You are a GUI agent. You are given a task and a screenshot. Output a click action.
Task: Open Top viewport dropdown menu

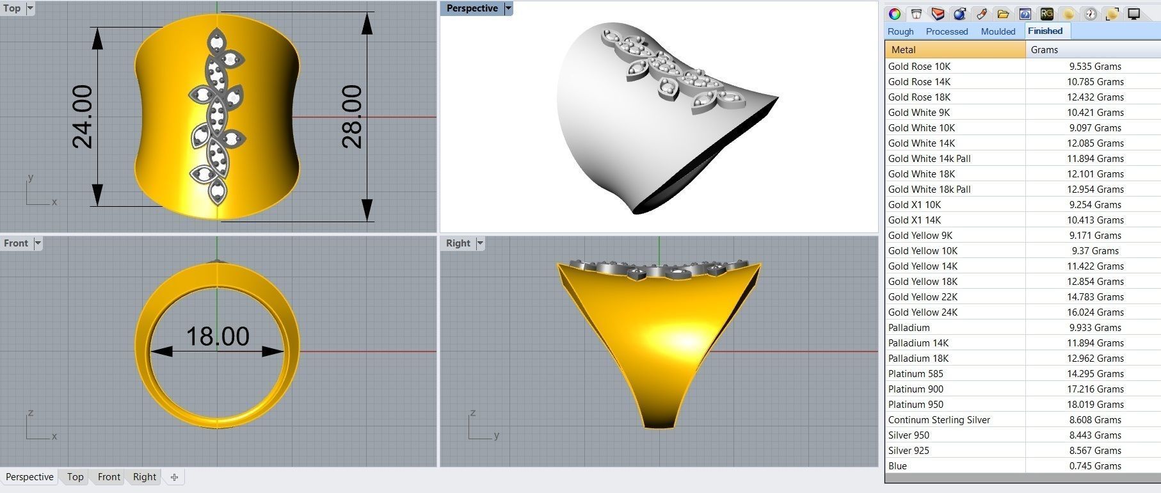pos(30,8)
